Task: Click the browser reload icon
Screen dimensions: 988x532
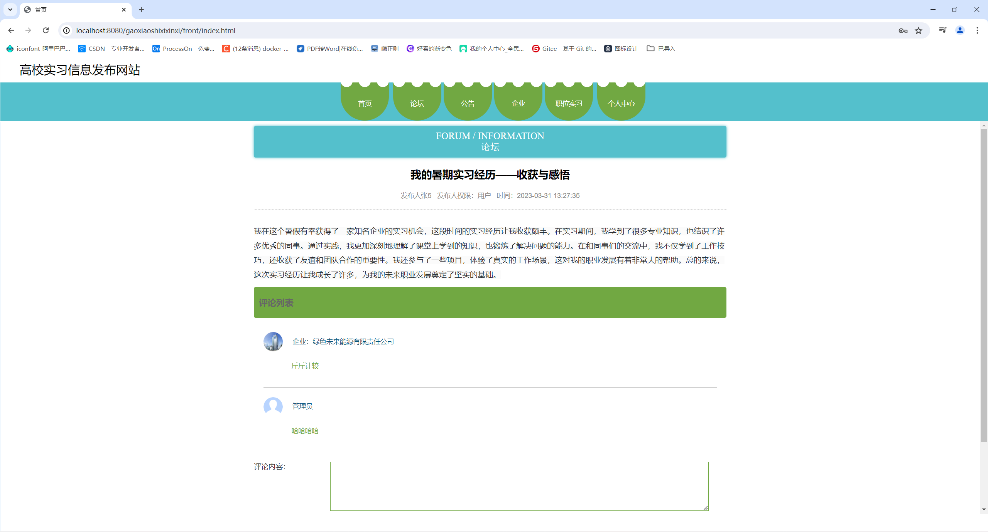Action: (46, 30)
